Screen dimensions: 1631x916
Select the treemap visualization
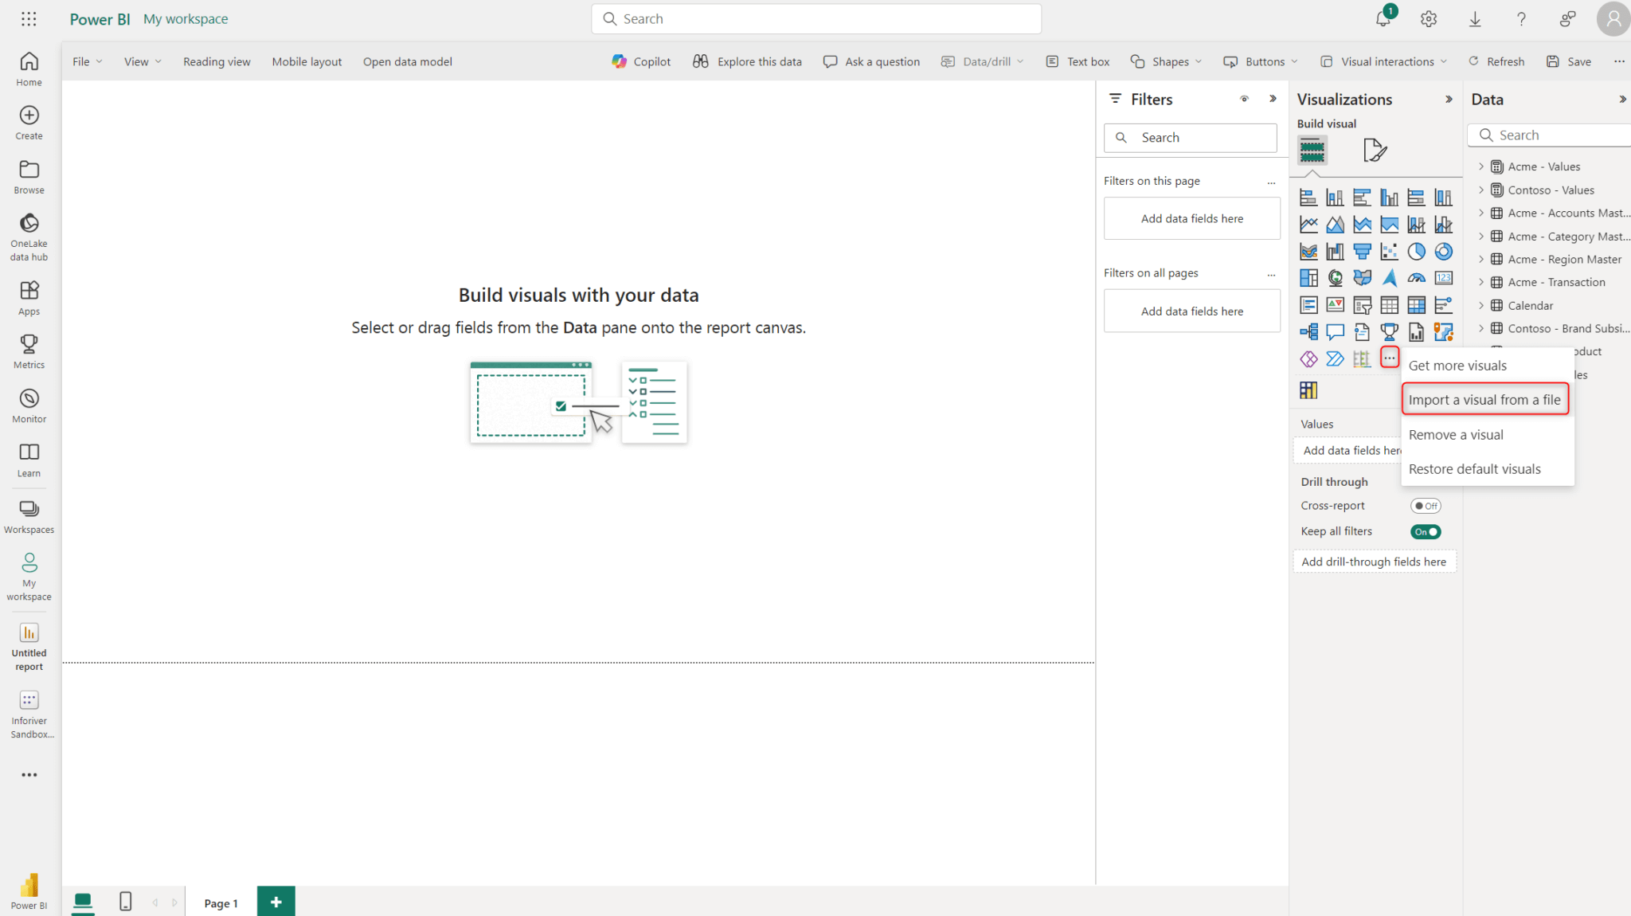(x=1308, y=277)
